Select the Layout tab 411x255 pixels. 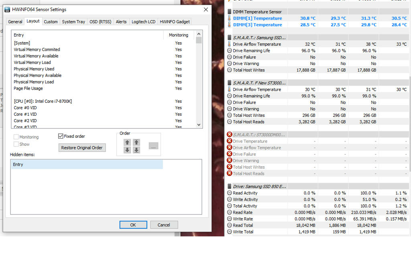pos(33,21)
